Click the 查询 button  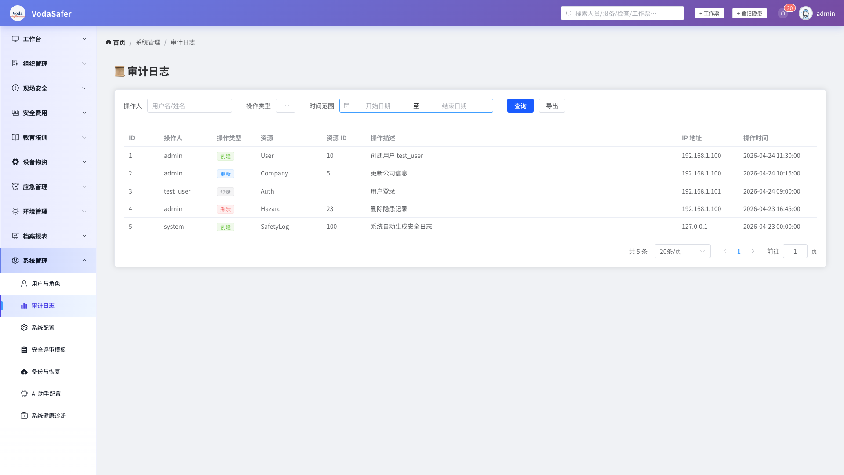pyautogui.click(x=520, y=106)
